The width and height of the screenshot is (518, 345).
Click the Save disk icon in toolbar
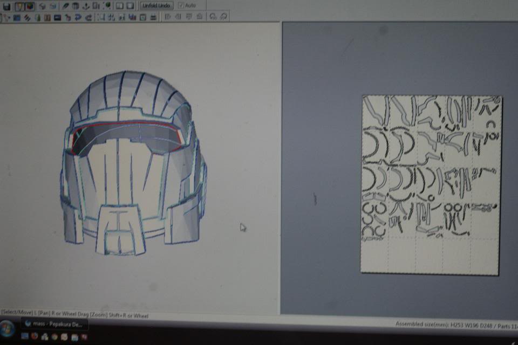[x=8, y=6]
